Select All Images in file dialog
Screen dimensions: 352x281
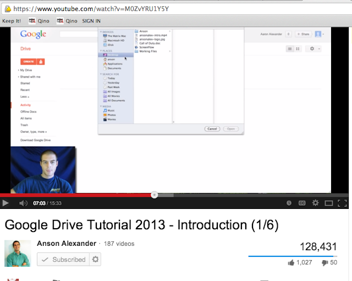pos(112,92)
